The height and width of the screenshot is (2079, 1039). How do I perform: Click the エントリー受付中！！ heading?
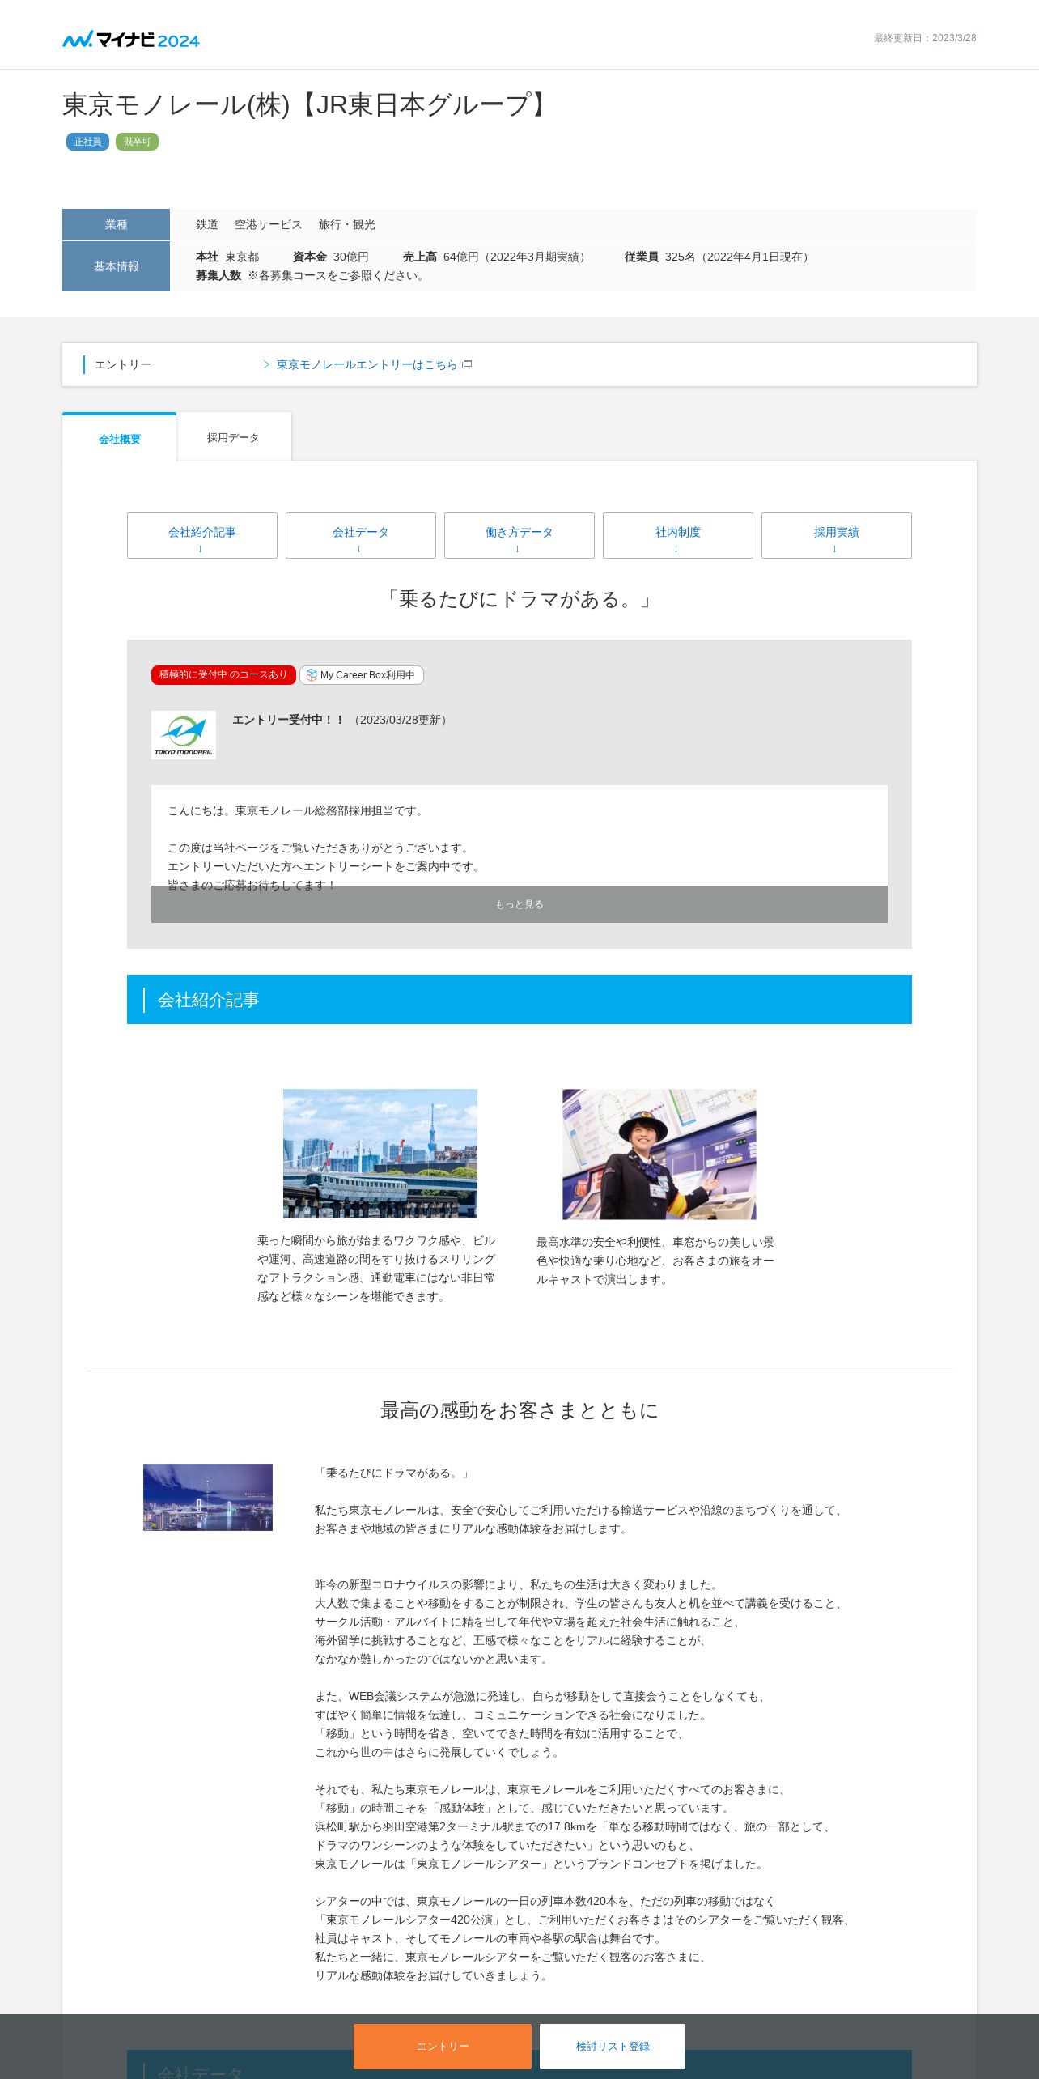[x=289, y=720]
